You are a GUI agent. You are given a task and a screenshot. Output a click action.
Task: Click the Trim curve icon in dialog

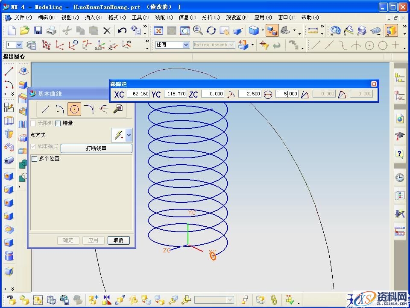(103, 110)
